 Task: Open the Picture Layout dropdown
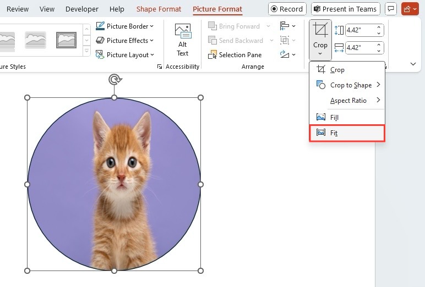pyautogui.click(x=125, y=55)
